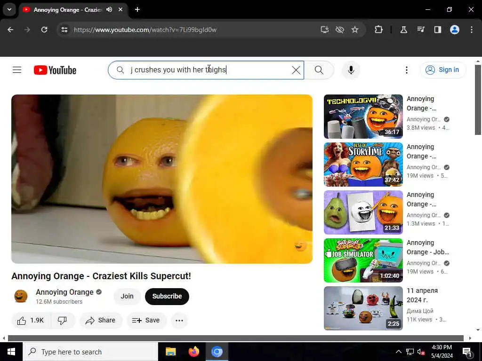Save the video to a playlist

tap(146, 321)
